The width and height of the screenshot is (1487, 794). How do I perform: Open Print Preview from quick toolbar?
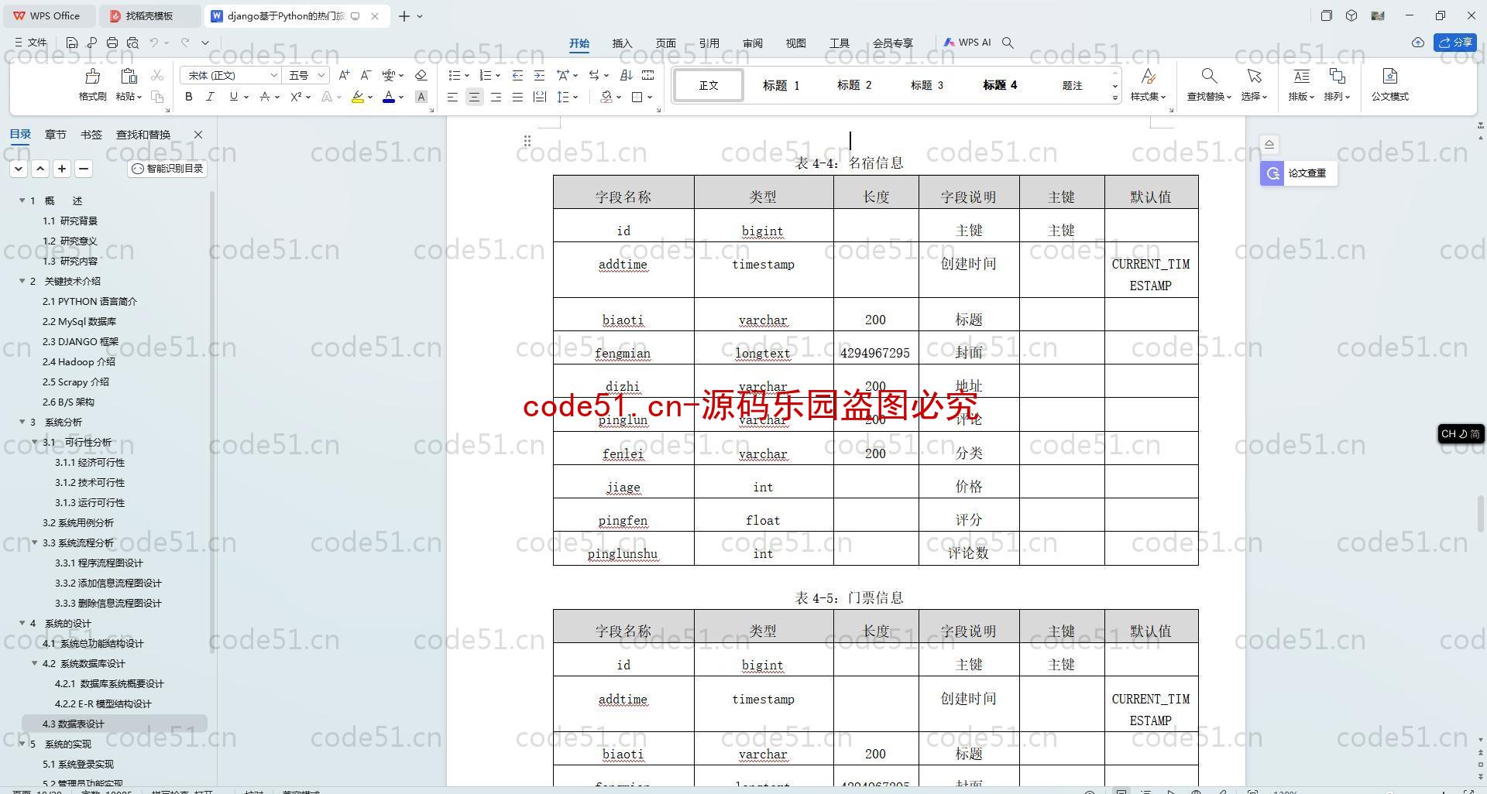point(132,43)
